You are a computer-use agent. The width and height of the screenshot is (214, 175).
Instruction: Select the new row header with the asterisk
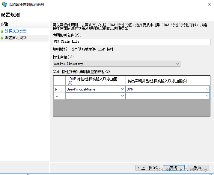60,96
